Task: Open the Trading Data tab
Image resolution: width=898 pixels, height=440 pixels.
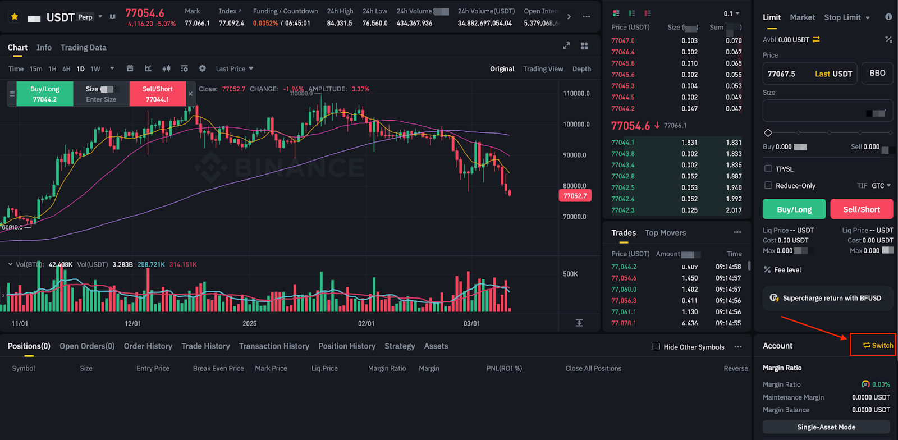Action: tap(84, 48)
